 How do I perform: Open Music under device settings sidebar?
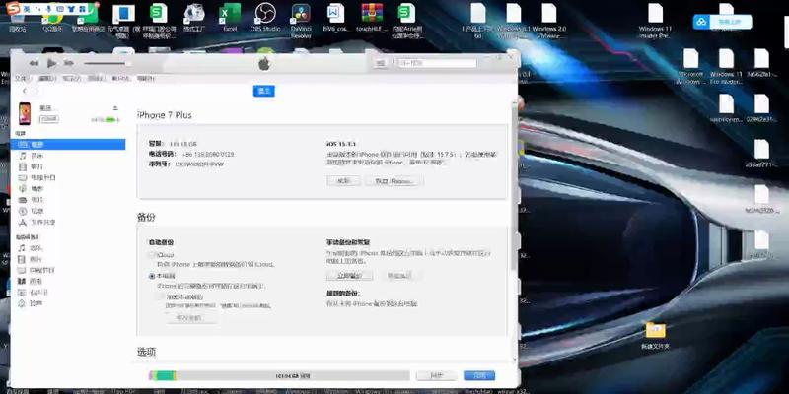pos(36,156)
